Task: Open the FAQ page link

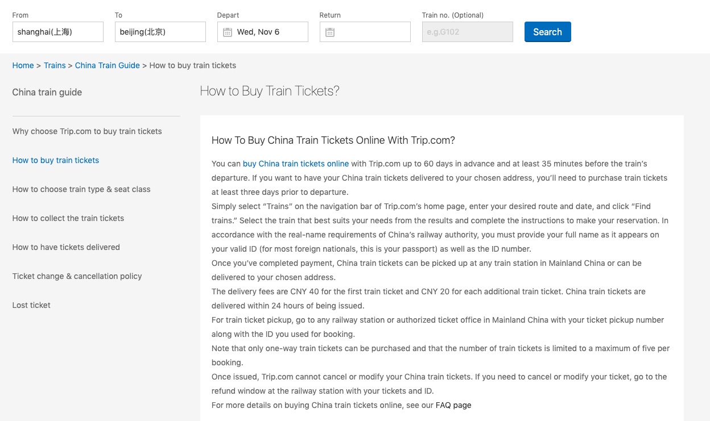Action: point(453,405)
